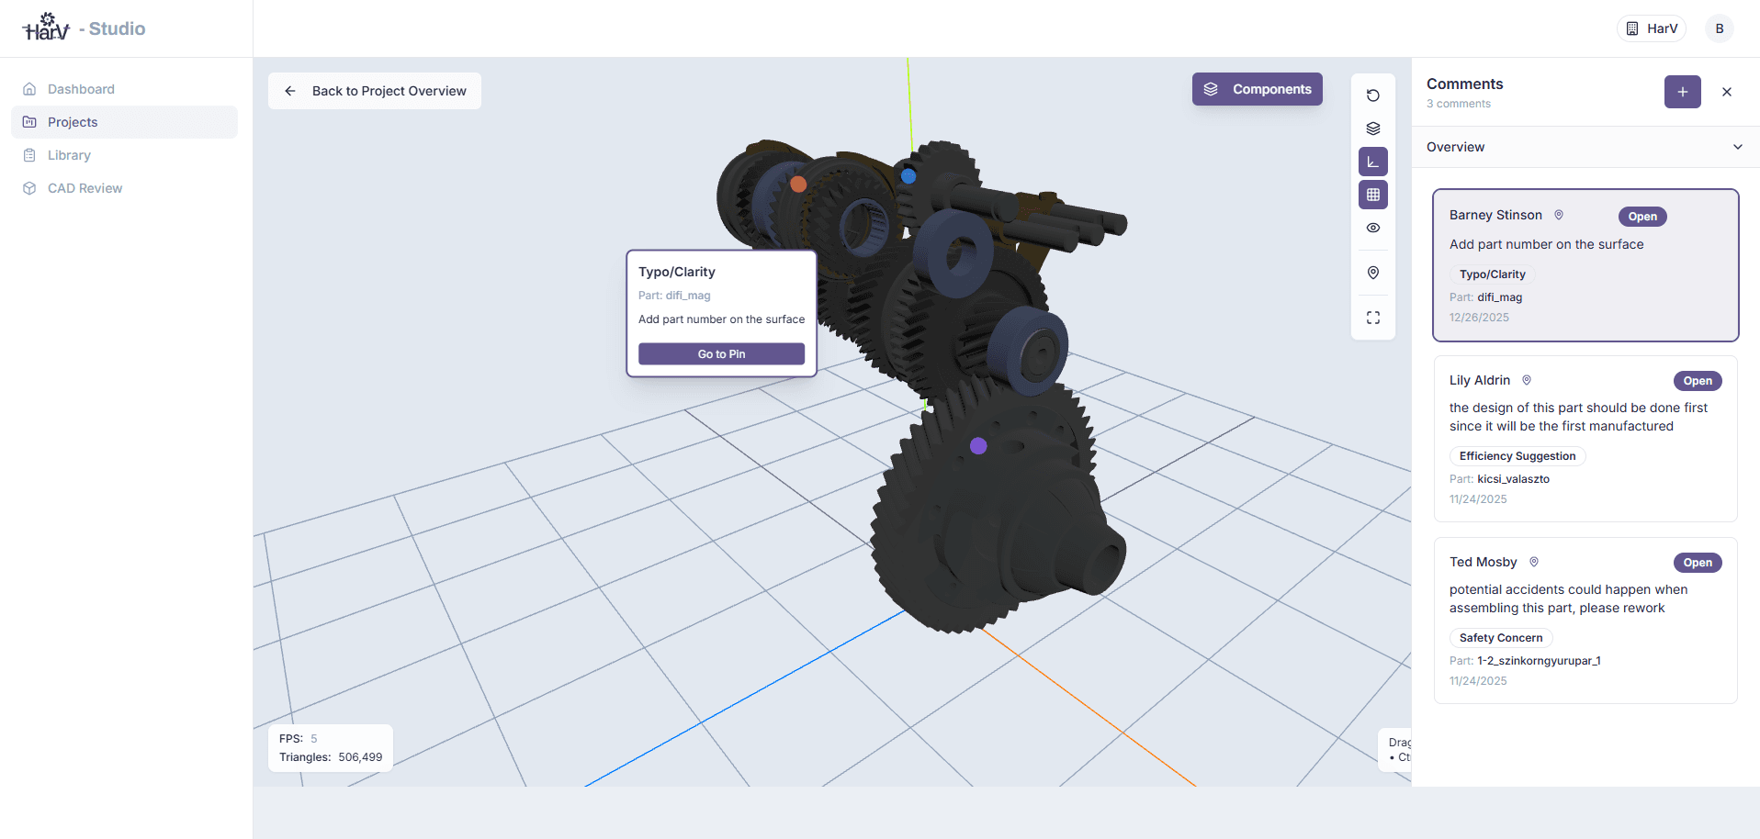Open the HarV organization switcher
Viewport: 1760px width, 839px height.
coord(1652,28)
